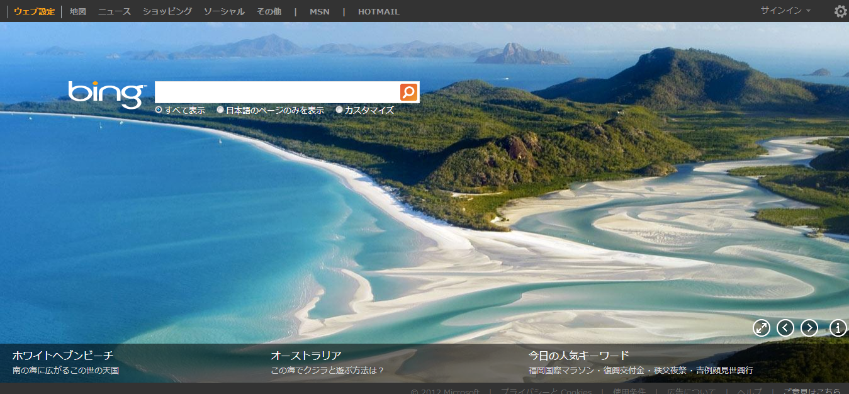The height and width of the screenshot is (394, 849).
Task: Go to HOTMAIL
Action: tap(378, 11)
